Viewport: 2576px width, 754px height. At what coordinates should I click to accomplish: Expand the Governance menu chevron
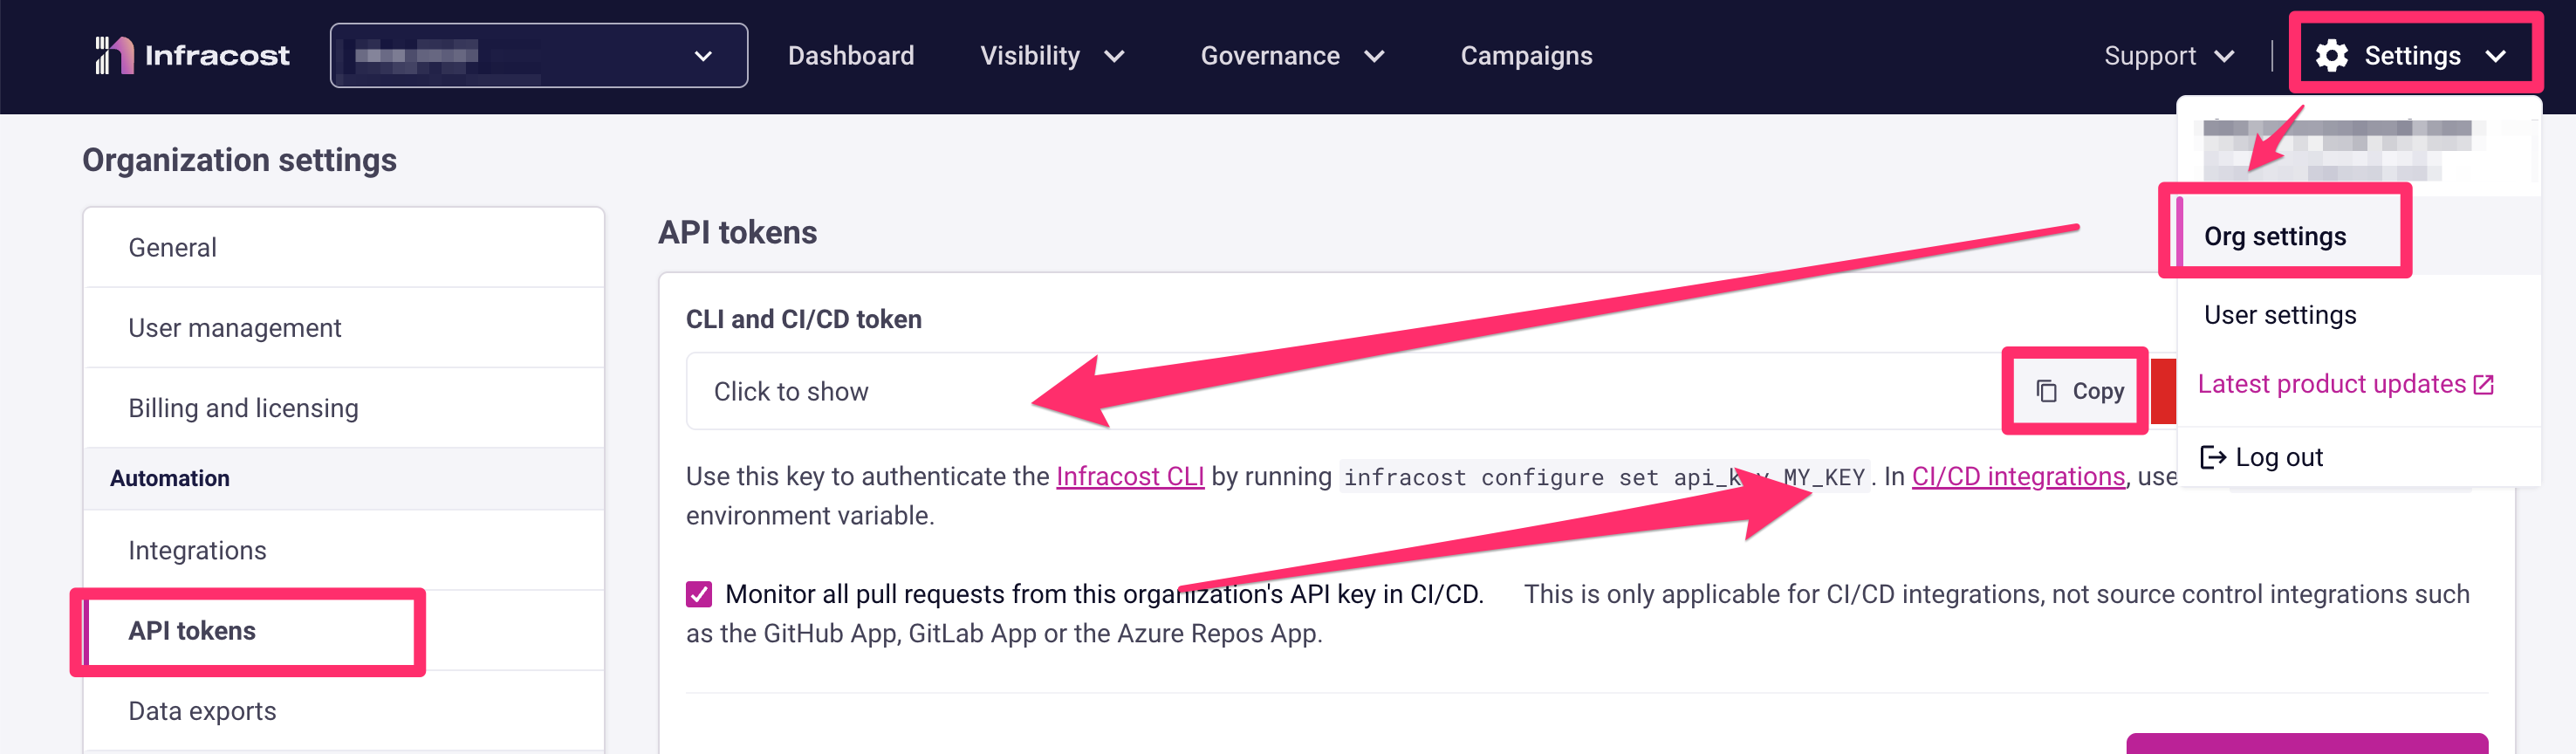pyautogui.click(x=1374, y=57)
